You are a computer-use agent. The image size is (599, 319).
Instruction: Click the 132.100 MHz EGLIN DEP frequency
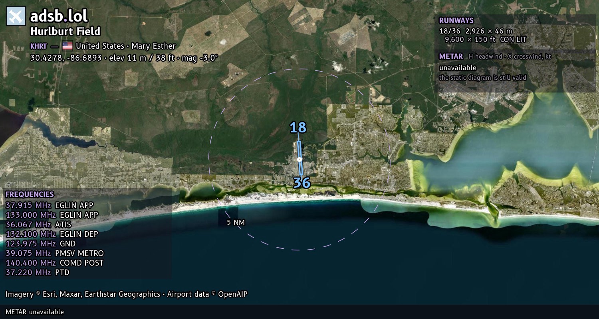coord(52,234)
